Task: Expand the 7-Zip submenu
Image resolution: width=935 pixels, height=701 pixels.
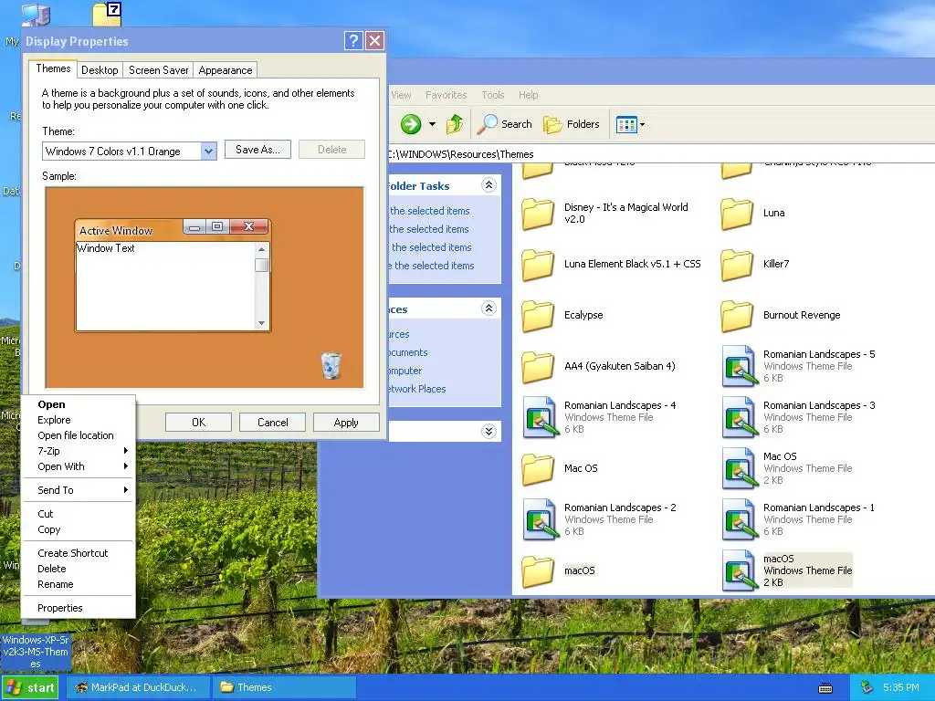Action: click(x=78, y=451)
